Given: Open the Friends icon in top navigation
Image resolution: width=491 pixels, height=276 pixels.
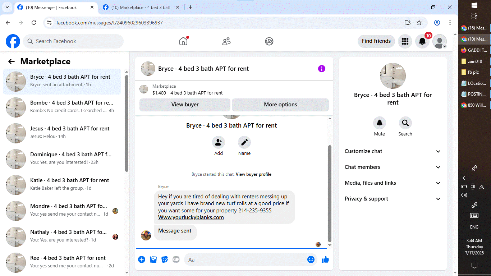Looking at the screenshot, I should [226, 41].
